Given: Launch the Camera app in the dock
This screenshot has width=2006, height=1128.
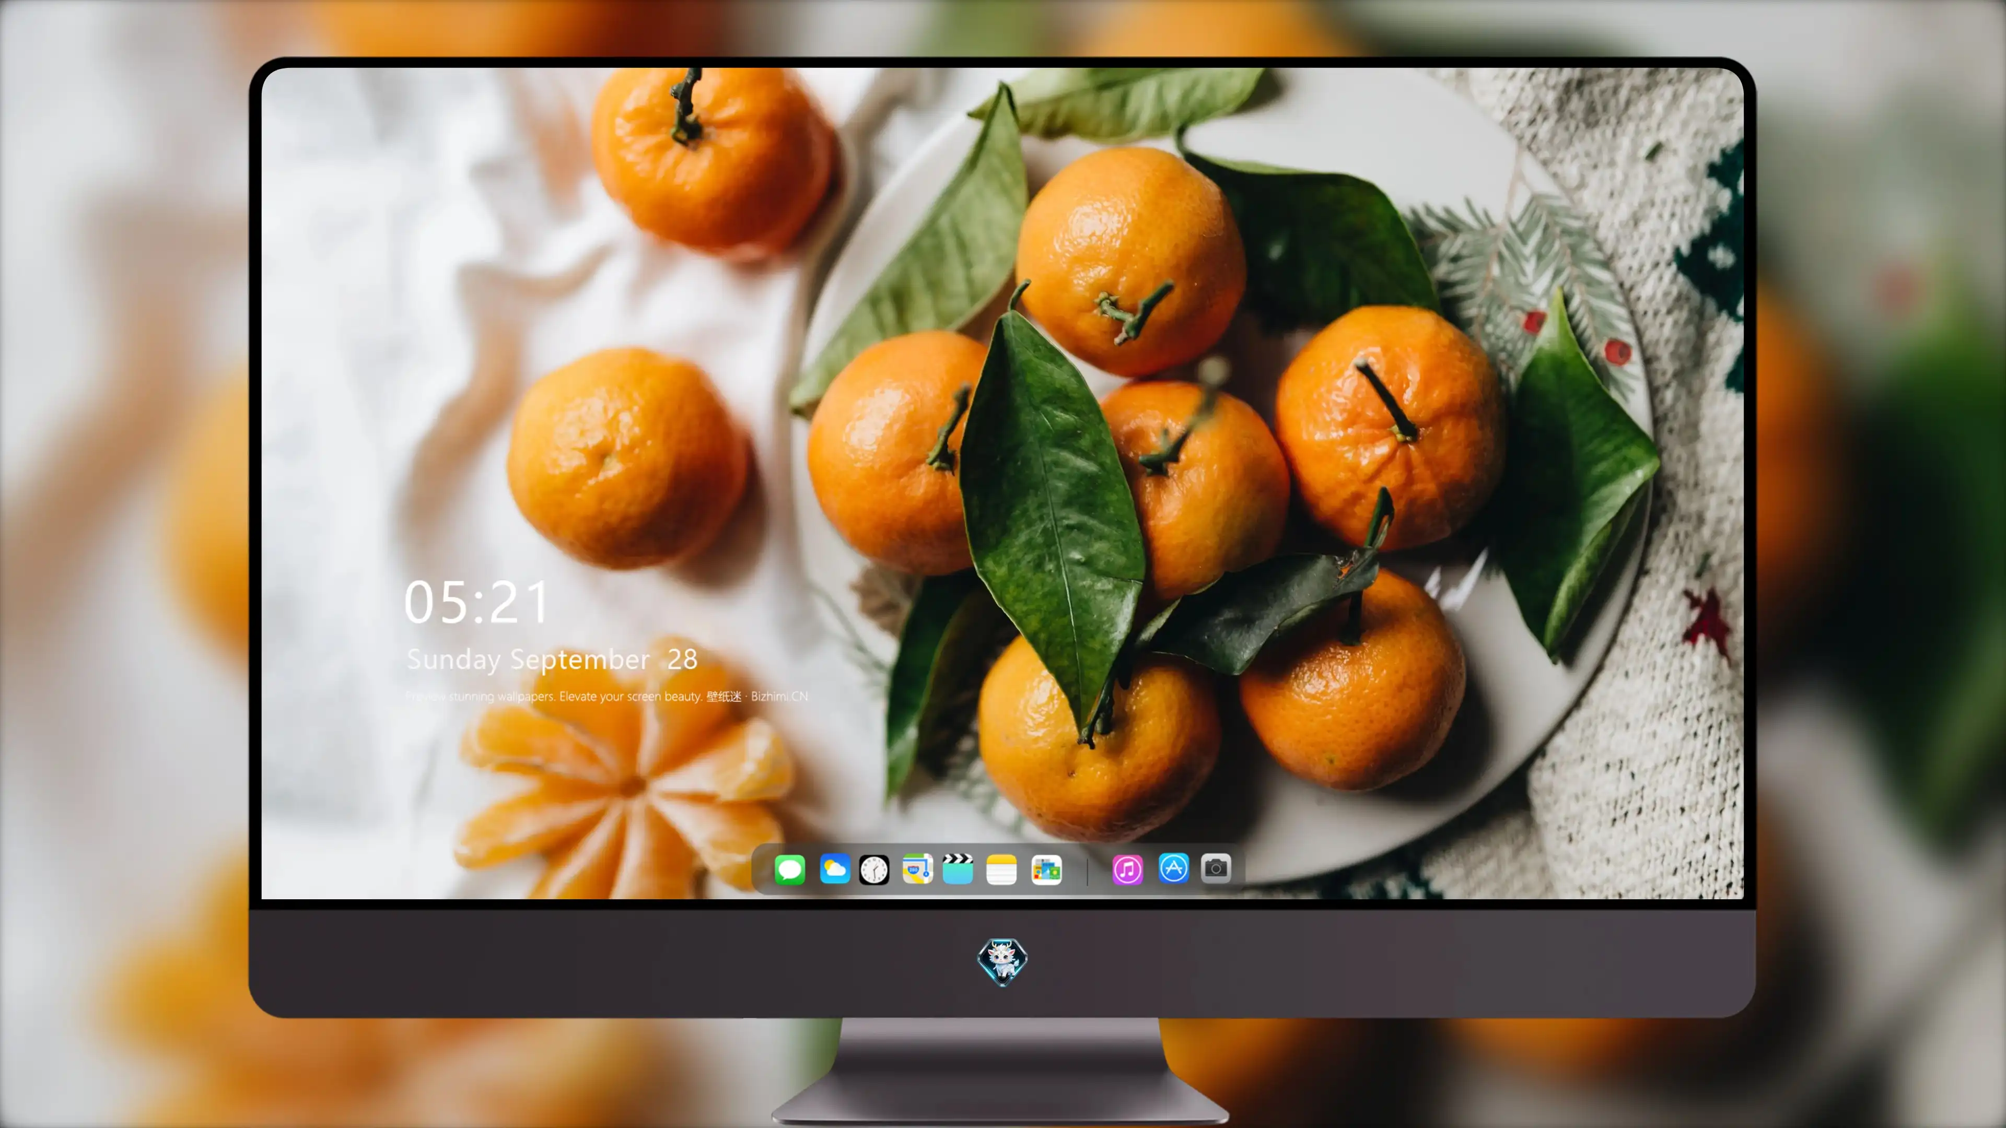Looking at the screenshot, I should (1216, 868).
